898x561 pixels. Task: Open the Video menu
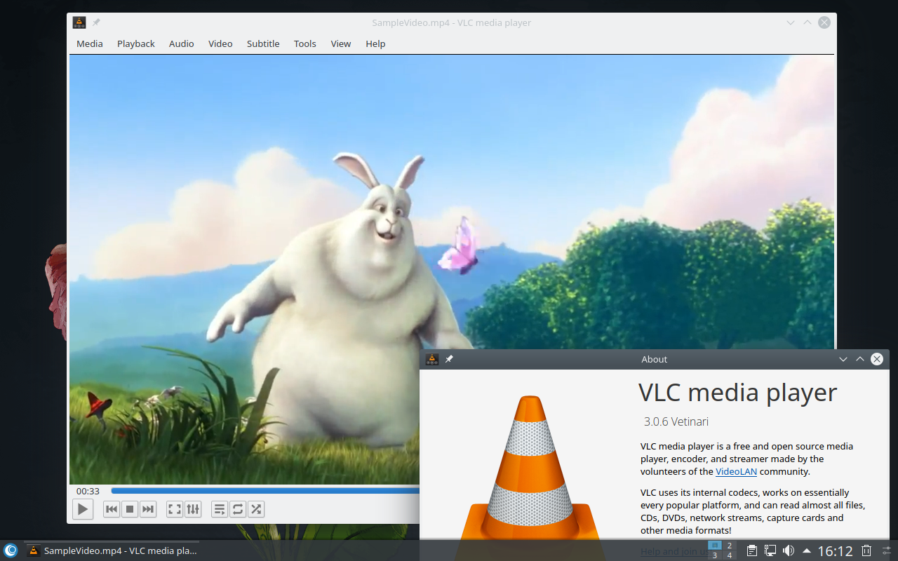[x=220, y=43]
